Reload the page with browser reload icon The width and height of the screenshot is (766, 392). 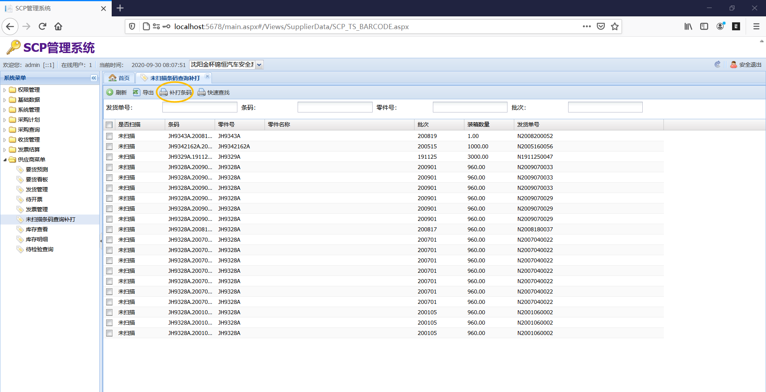[42, 26]
